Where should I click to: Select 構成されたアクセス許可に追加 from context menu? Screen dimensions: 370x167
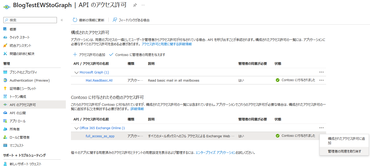point(344,141)
